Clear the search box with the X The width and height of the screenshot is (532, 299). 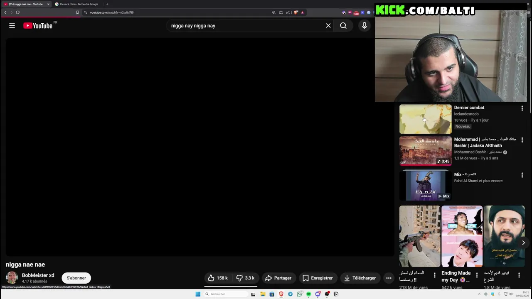tap(328, 26)
